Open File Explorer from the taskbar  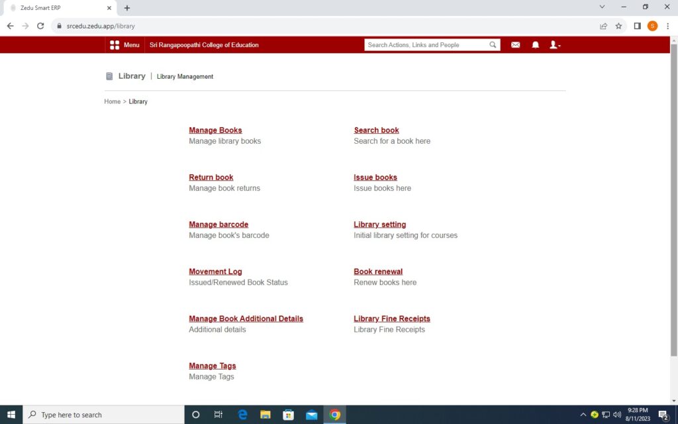click(x=265, y=415)
